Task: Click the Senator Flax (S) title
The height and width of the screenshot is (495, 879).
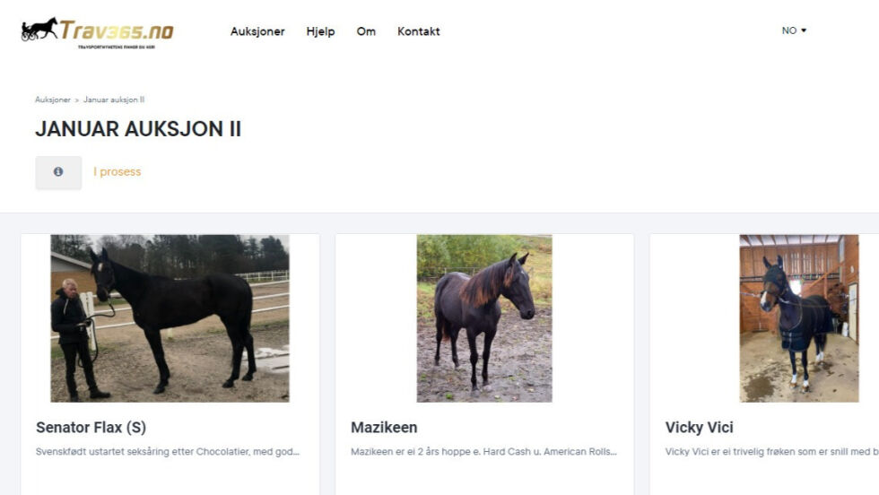Action: tap(91, 428)
